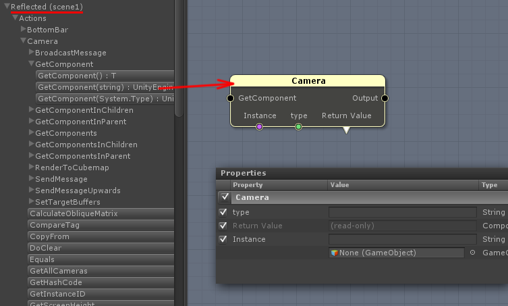
Task: Select the GetComponent(System.Type) entry
Action: 105,99
